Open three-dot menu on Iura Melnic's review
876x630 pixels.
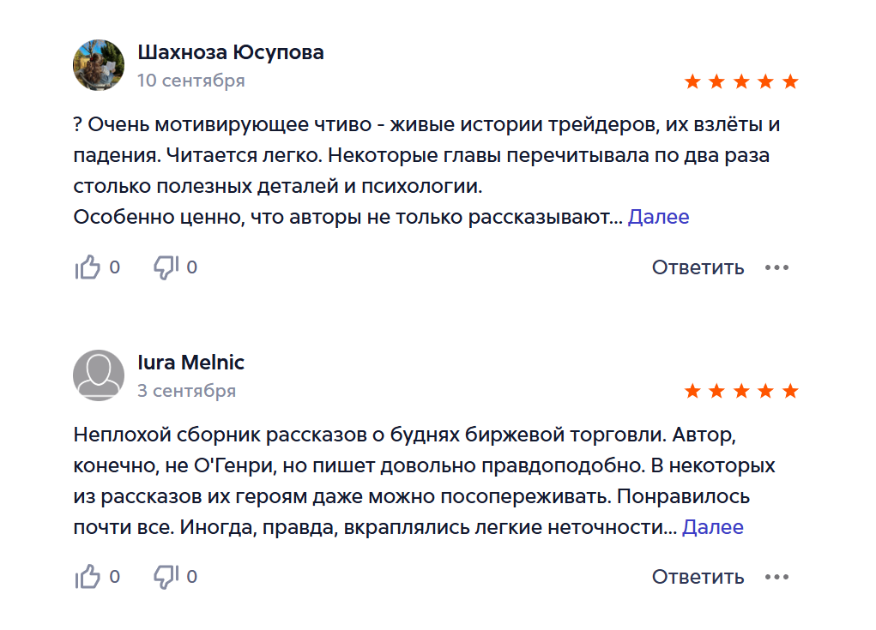click(776, 577)
